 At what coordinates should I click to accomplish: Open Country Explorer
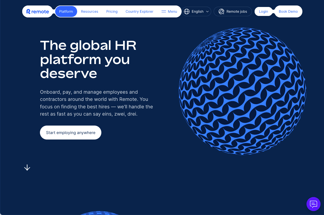(x=140, y=11)
